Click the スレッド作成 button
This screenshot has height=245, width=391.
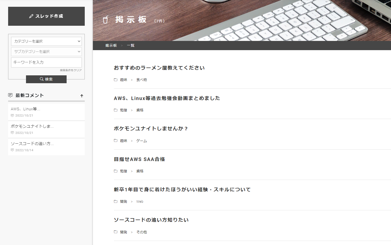46,16
